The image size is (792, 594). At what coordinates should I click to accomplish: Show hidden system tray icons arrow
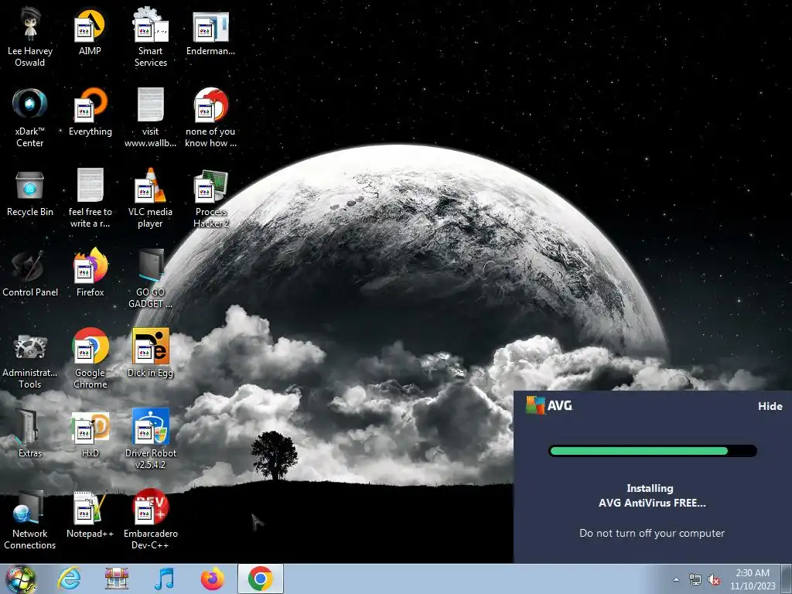tap(676, 579)
